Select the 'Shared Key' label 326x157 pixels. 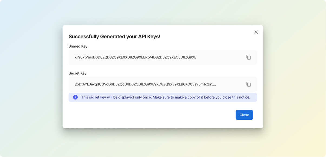click(78, 46)
